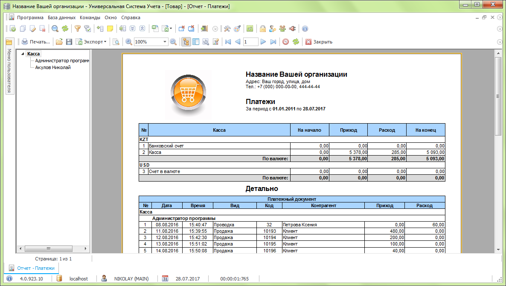506x286 pixels.
Task: Click the delete record icon
Action: coord(42,29)
